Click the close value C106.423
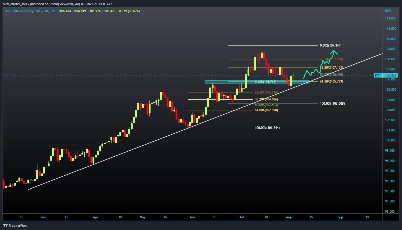This screenshot has width=402, height=230. [x=109, y=11]
